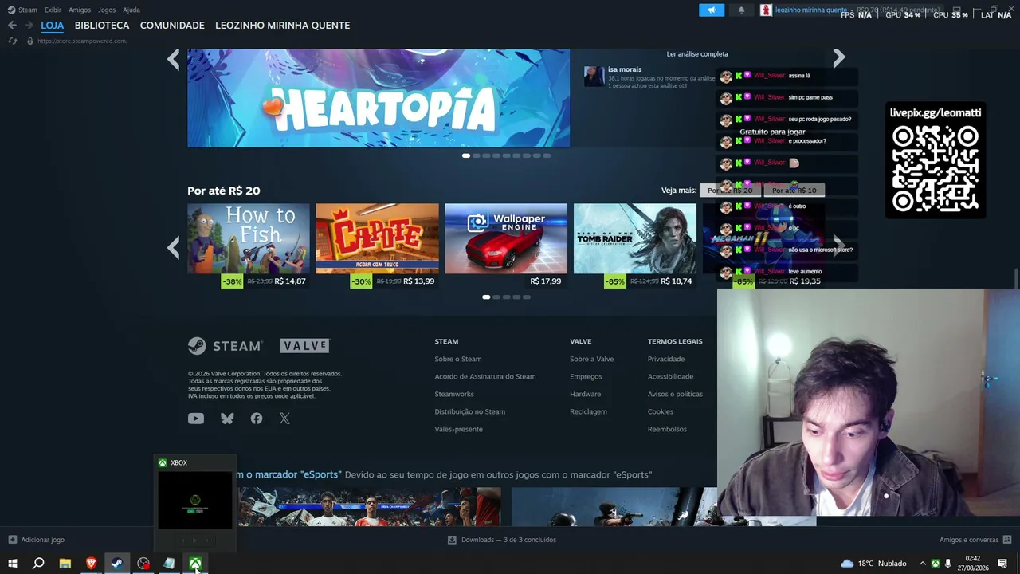Open the Steamworks footer link
Image resolution: width=1020 pixels, height=574 pixels.
(454, 394)
